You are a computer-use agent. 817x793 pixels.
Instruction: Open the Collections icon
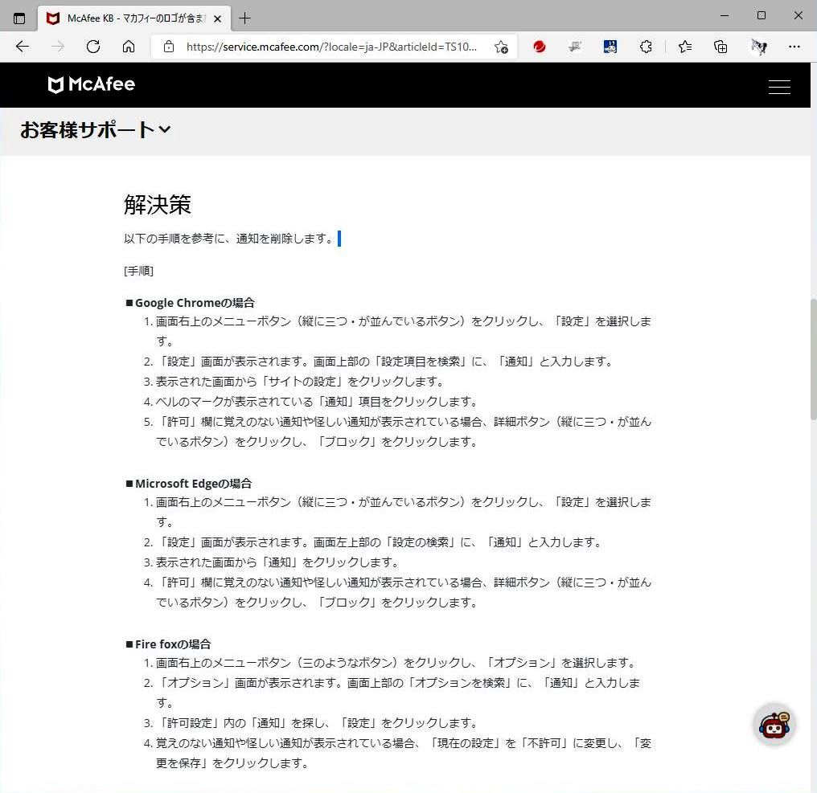(x=721, y=47)
